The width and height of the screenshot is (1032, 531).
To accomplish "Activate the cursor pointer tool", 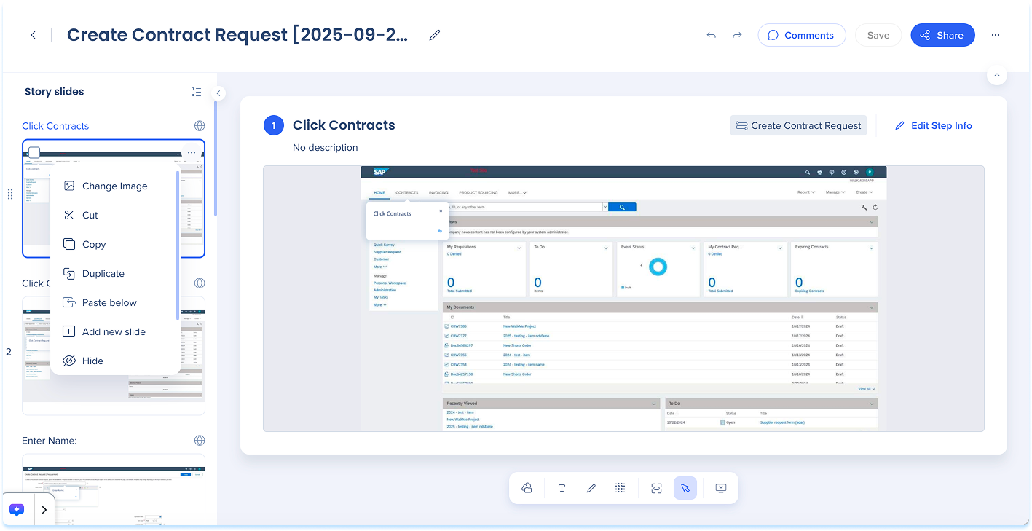I will pyautogui.click(x=685, y=488).
